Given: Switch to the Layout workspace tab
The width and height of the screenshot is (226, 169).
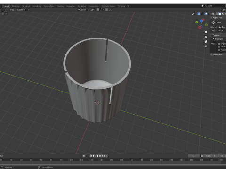Looking at the screenshot, I should 7,6.
